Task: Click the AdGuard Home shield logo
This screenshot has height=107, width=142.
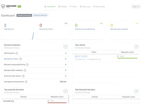Action: [3, 7]
